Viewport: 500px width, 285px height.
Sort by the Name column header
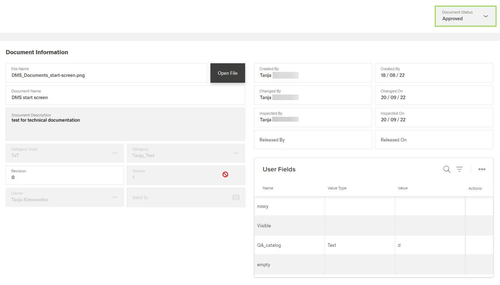pos(268,188)
